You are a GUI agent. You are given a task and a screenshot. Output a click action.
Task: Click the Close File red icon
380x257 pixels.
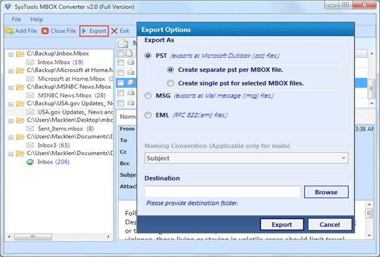click(45, 31)
